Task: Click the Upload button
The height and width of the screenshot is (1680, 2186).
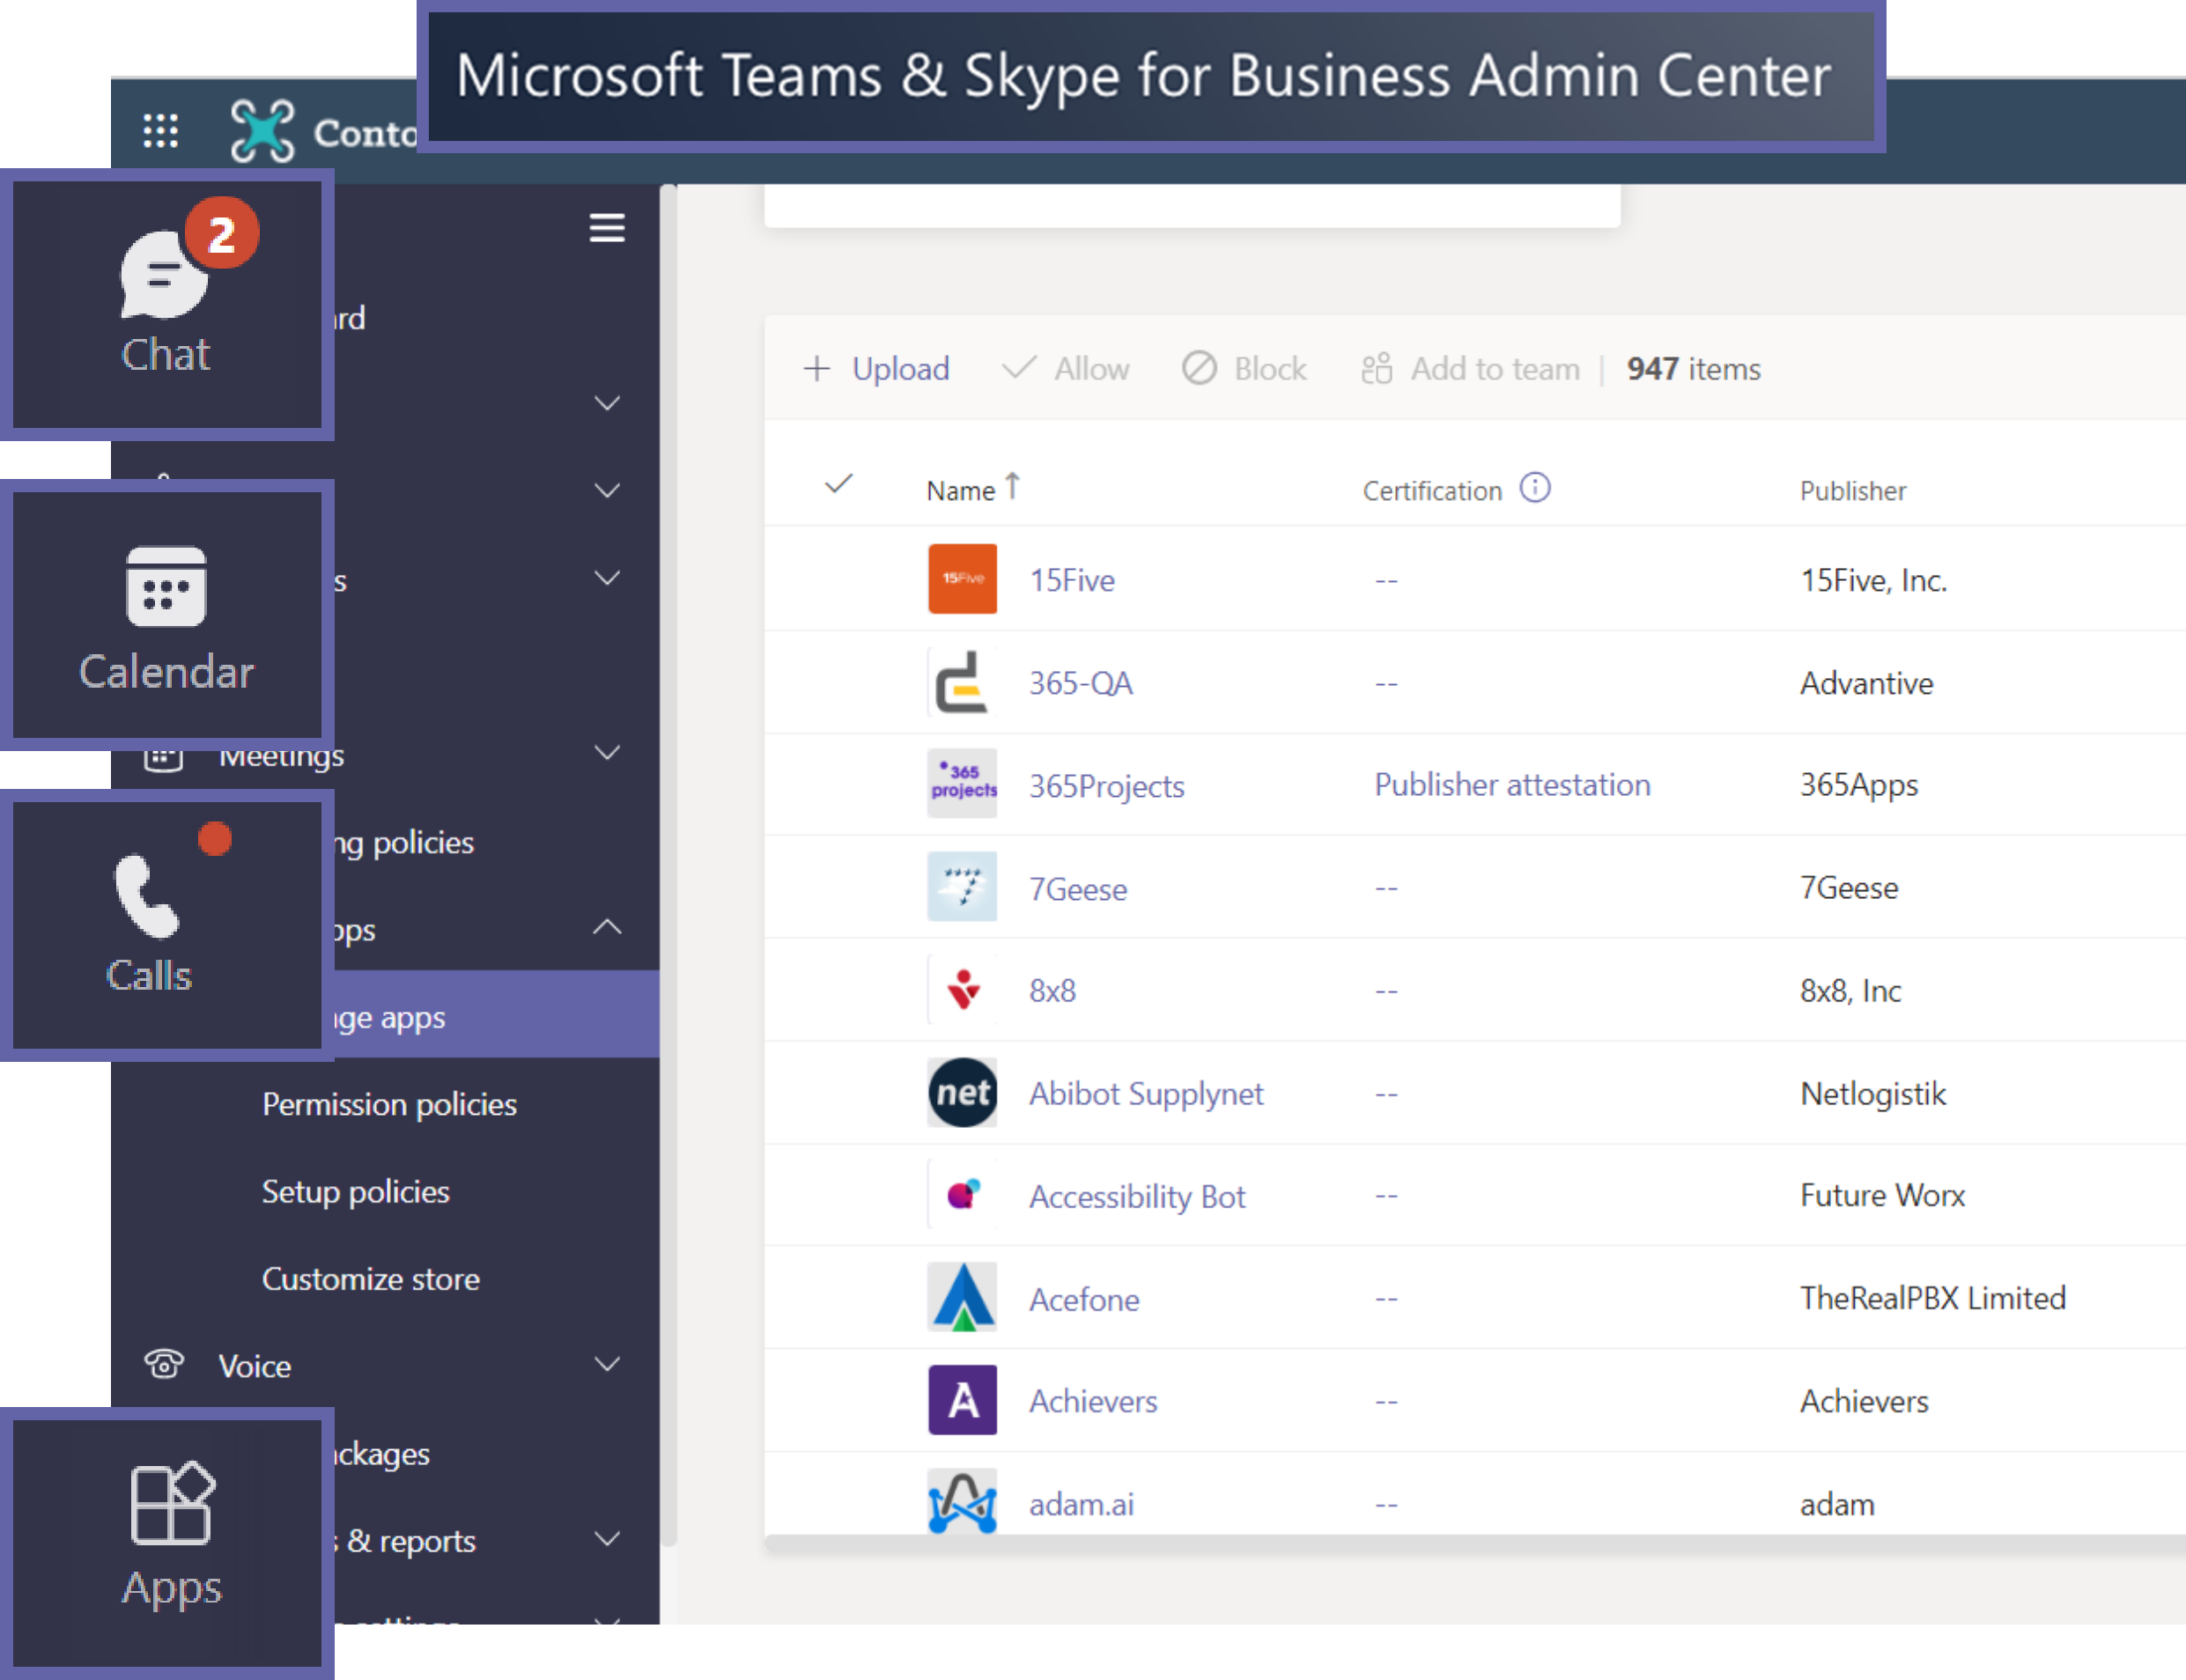Action: click(876, 368)
